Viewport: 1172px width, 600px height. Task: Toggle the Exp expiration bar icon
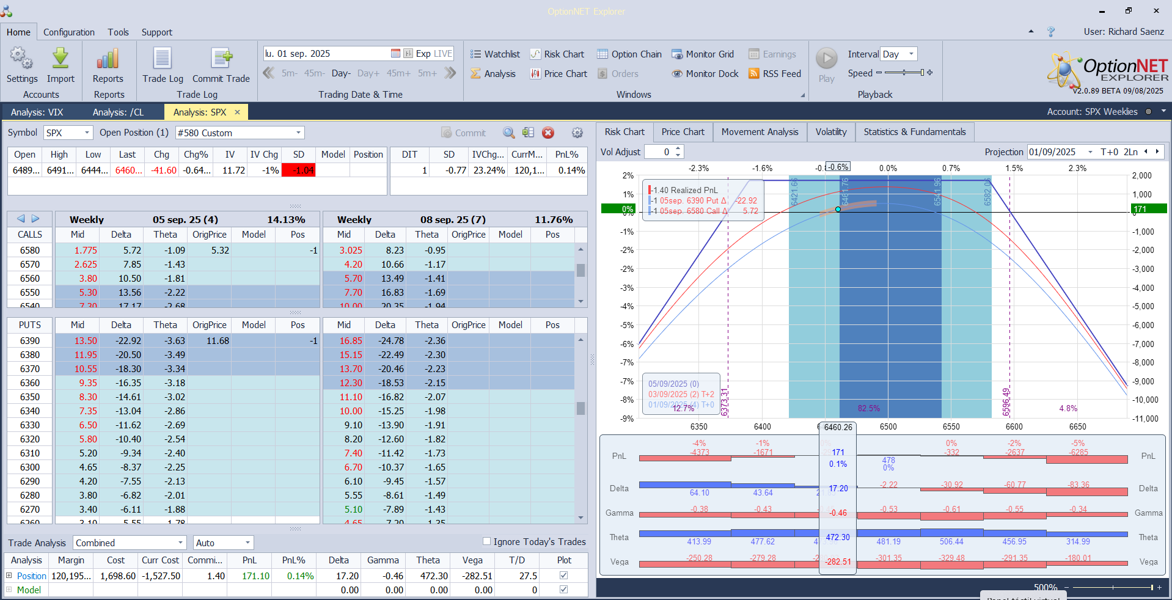click(x=408, y=54)
